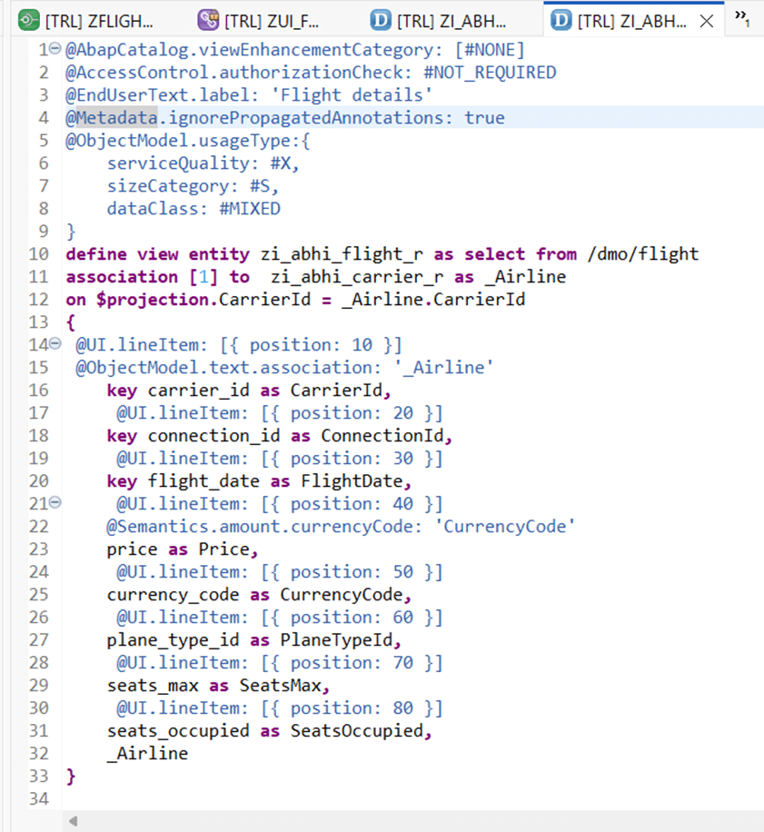
Task: Switch to the [TRL] ZFLIGH tab
Action: (99, 20)
